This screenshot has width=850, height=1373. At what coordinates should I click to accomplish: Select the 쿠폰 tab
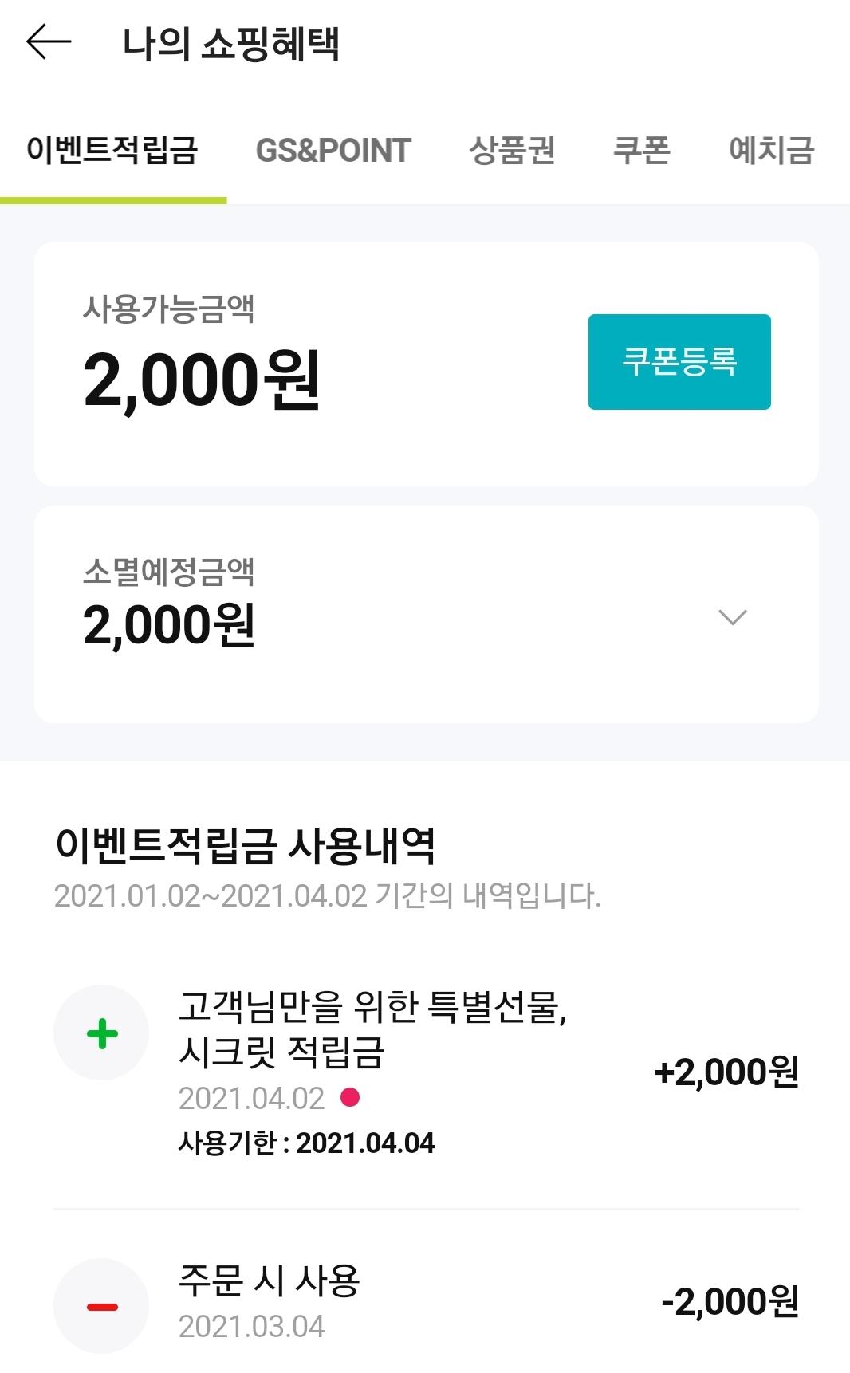[641, 150]
